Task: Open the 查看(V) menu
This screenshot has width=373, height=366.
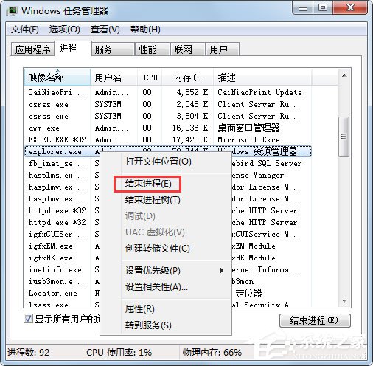Action: 105,30
